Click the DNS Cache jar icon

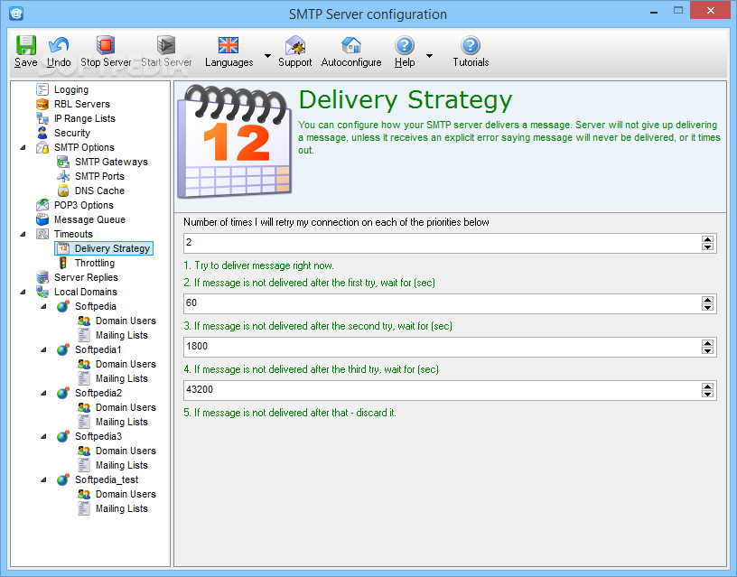point(63,191)
